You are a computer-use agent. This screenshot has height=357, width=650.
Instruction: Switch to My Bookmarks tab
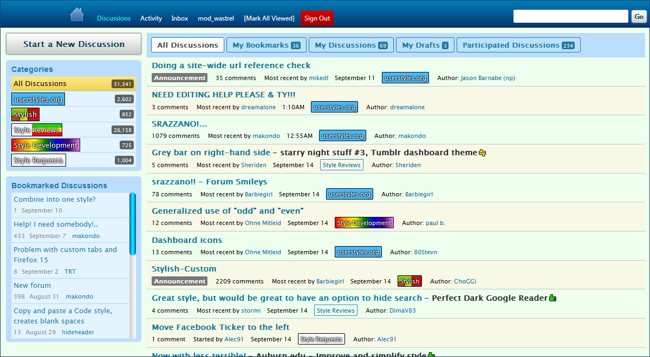tap(266, 45)
